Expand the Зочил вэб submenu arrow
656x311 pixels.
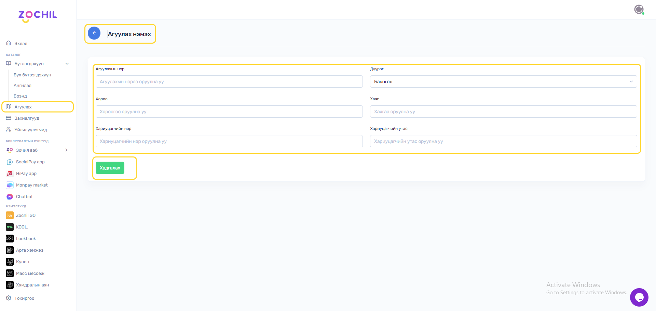(66, 150)
